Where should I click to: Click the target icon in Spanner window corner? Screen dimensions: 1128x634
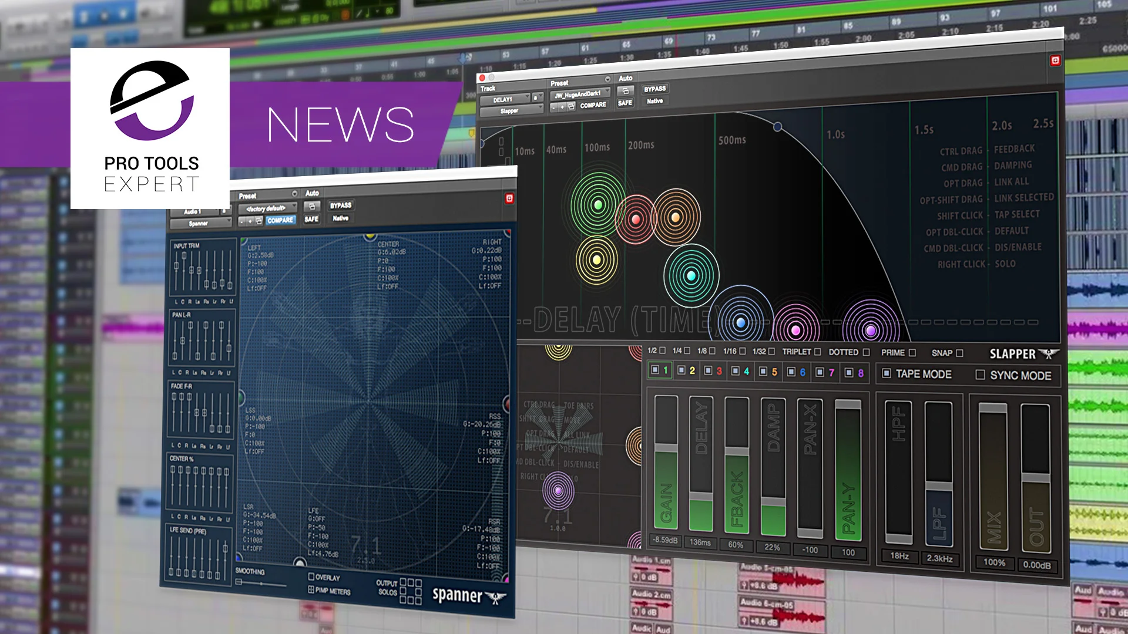[x=509, y=198]
